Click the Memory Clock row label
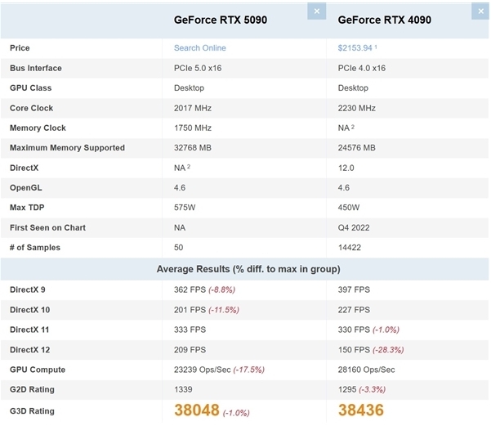The height and width of the screenshot is (426, 491). (38, 128)
